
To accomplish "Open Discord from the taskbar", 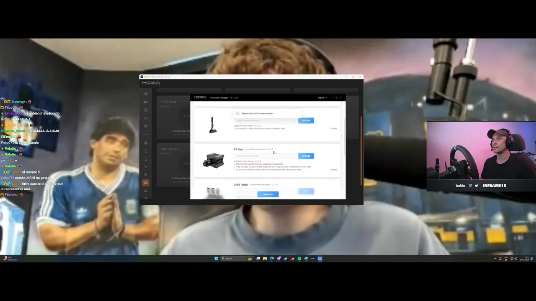I will (x=279, y=258).
